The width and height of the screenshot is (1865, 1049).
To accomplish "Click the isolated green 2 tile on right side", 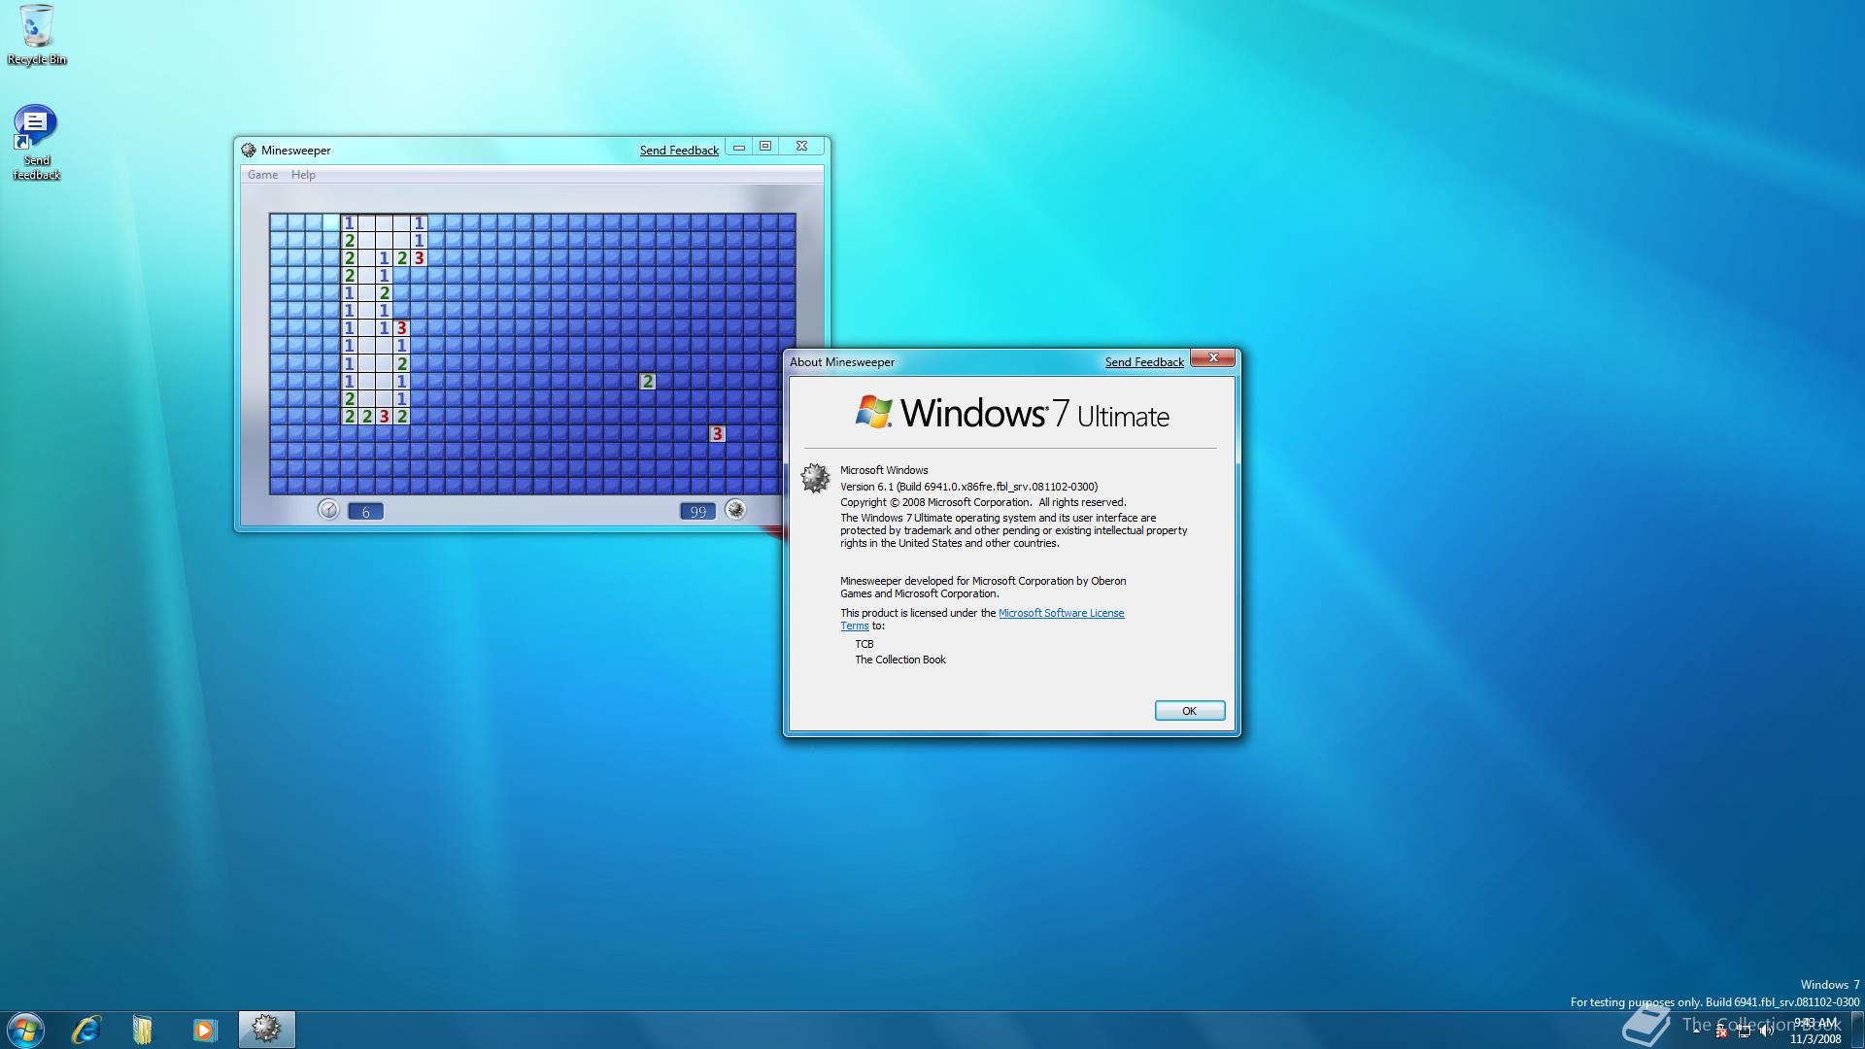I will click(x=647, y=382).
